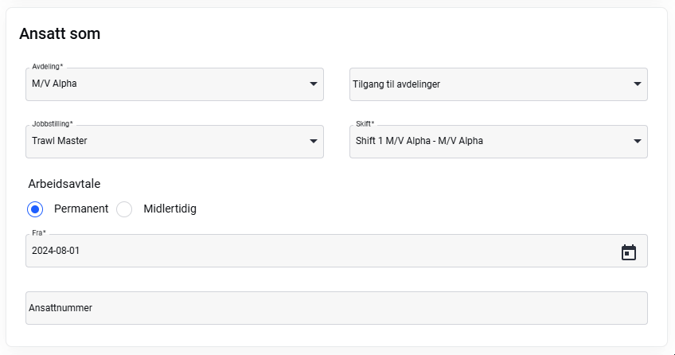Choose the Midlertidig radio button
675x355 pixels.
(x=124, y=209)
